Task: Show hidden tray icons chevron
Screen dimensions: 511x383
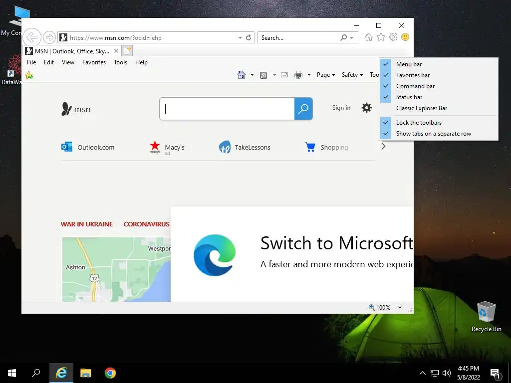Action: tap(422, 373)
